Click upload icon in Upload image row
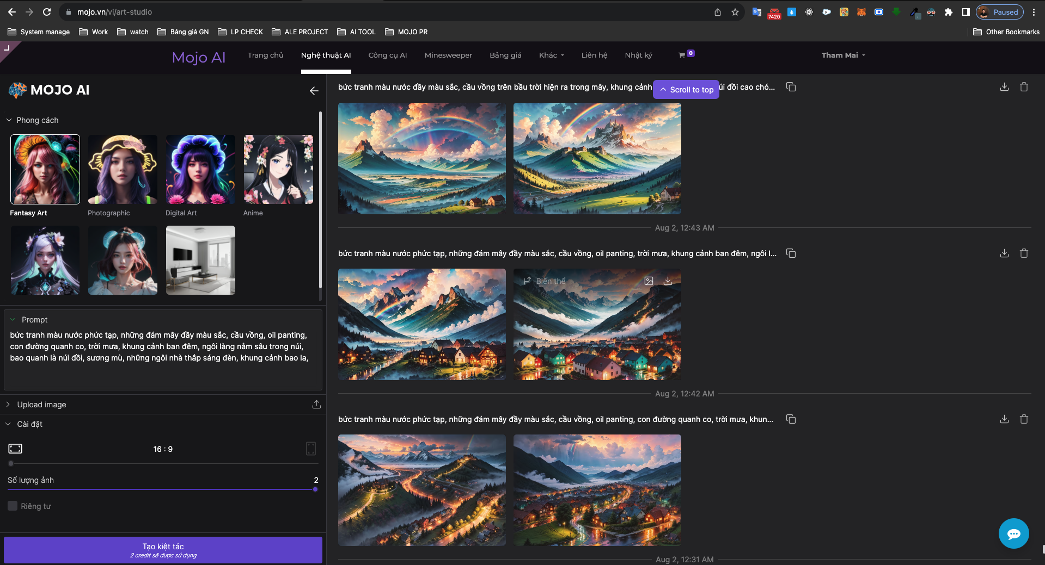 [316, 405]
